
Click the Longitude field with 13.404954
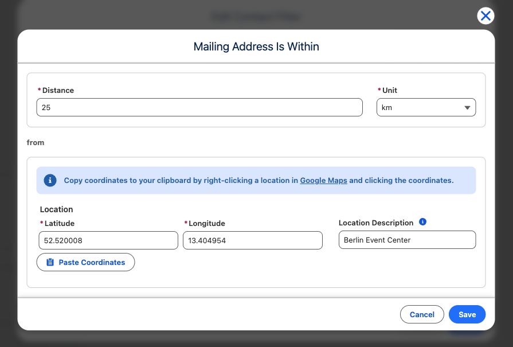pyautogui.click(x=253, y=240)
